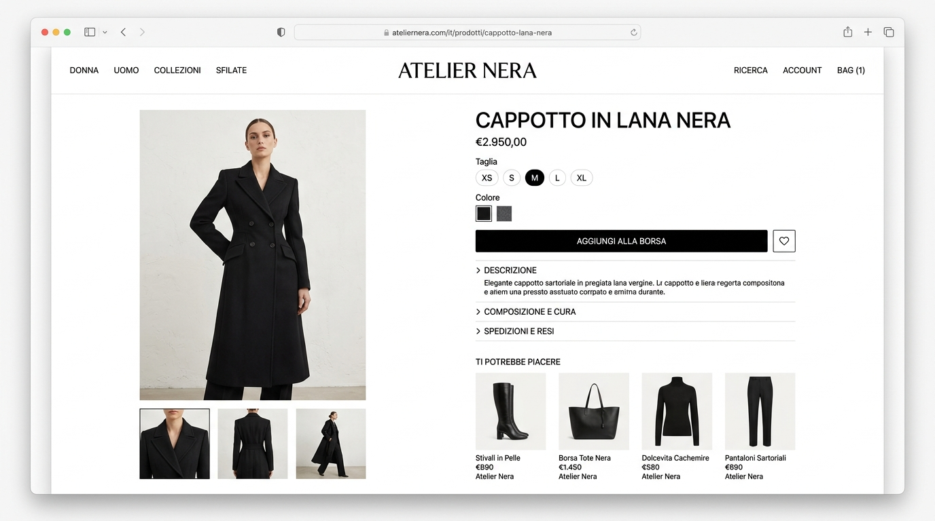Open the DONNA menu
The height and width of the screenshot is (521, 935).
click(84, 71)
